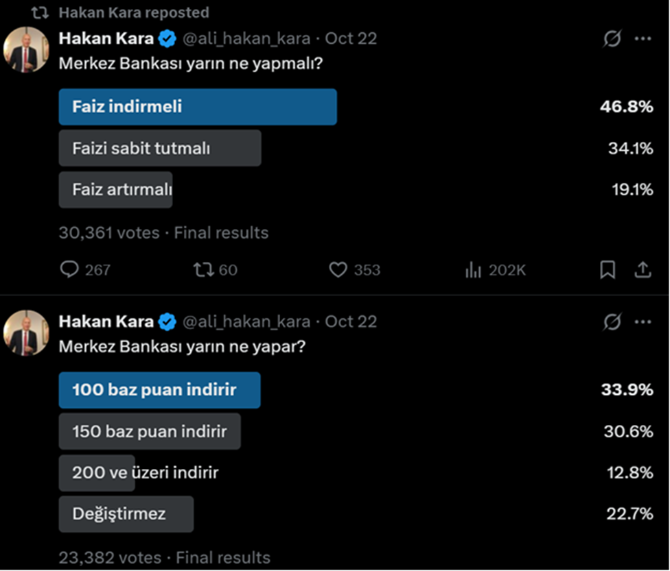Open view analytics showing 202K
This screenshot has width=670, height=571.
(x=473, y=270)
